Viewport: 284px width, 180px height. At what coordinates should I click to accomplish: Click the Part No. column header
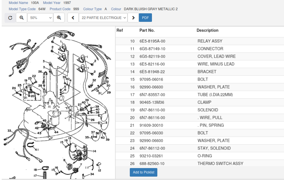point(147,30)
